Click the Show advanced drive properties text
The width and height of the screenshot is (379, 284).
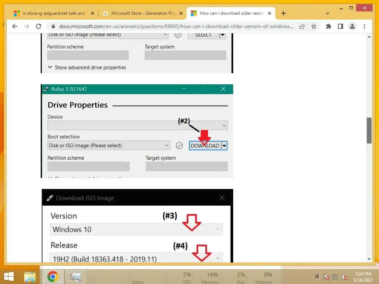90,67
